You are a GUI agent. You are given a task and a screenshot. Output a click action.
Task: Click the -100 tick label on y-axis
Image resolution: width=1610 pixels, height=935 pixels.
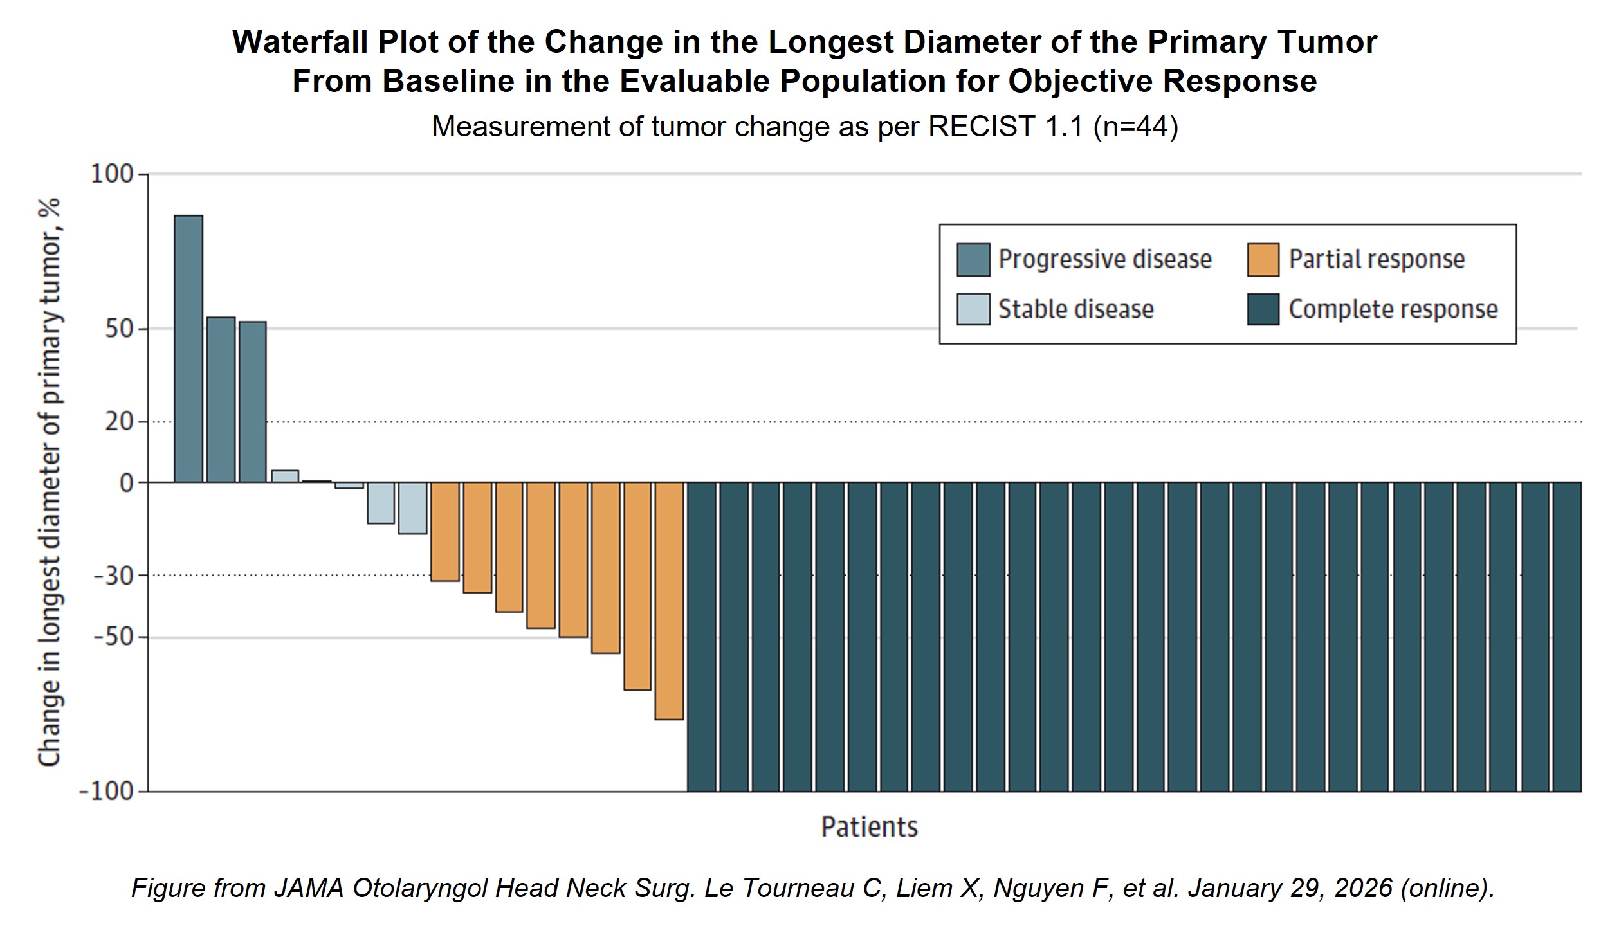point(106,791)
